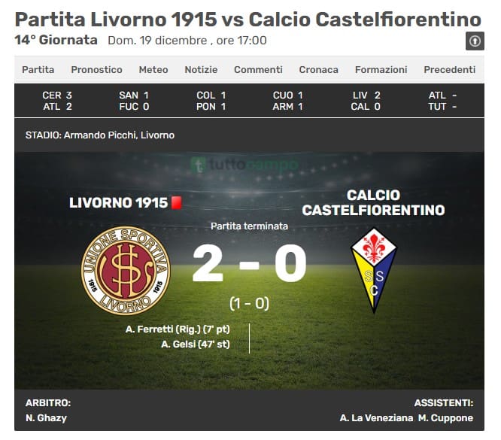The image size is (501, 440).
Task: Select the COL 1 - PON 1 match
Action: (x=211, y=101)
